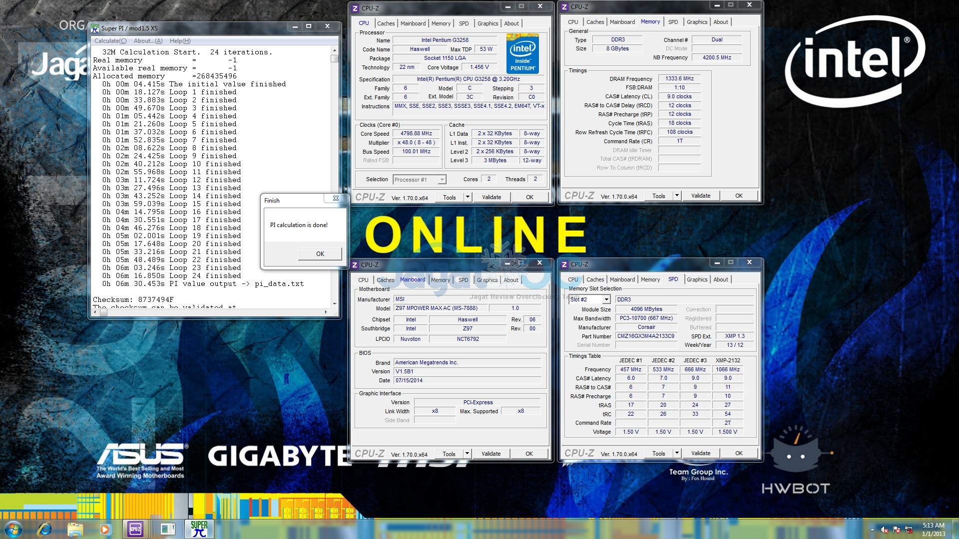The width and height of the screenshot is (959, 539).
Task: Open Windows Media Player taskbar icon
Action: 104,529
